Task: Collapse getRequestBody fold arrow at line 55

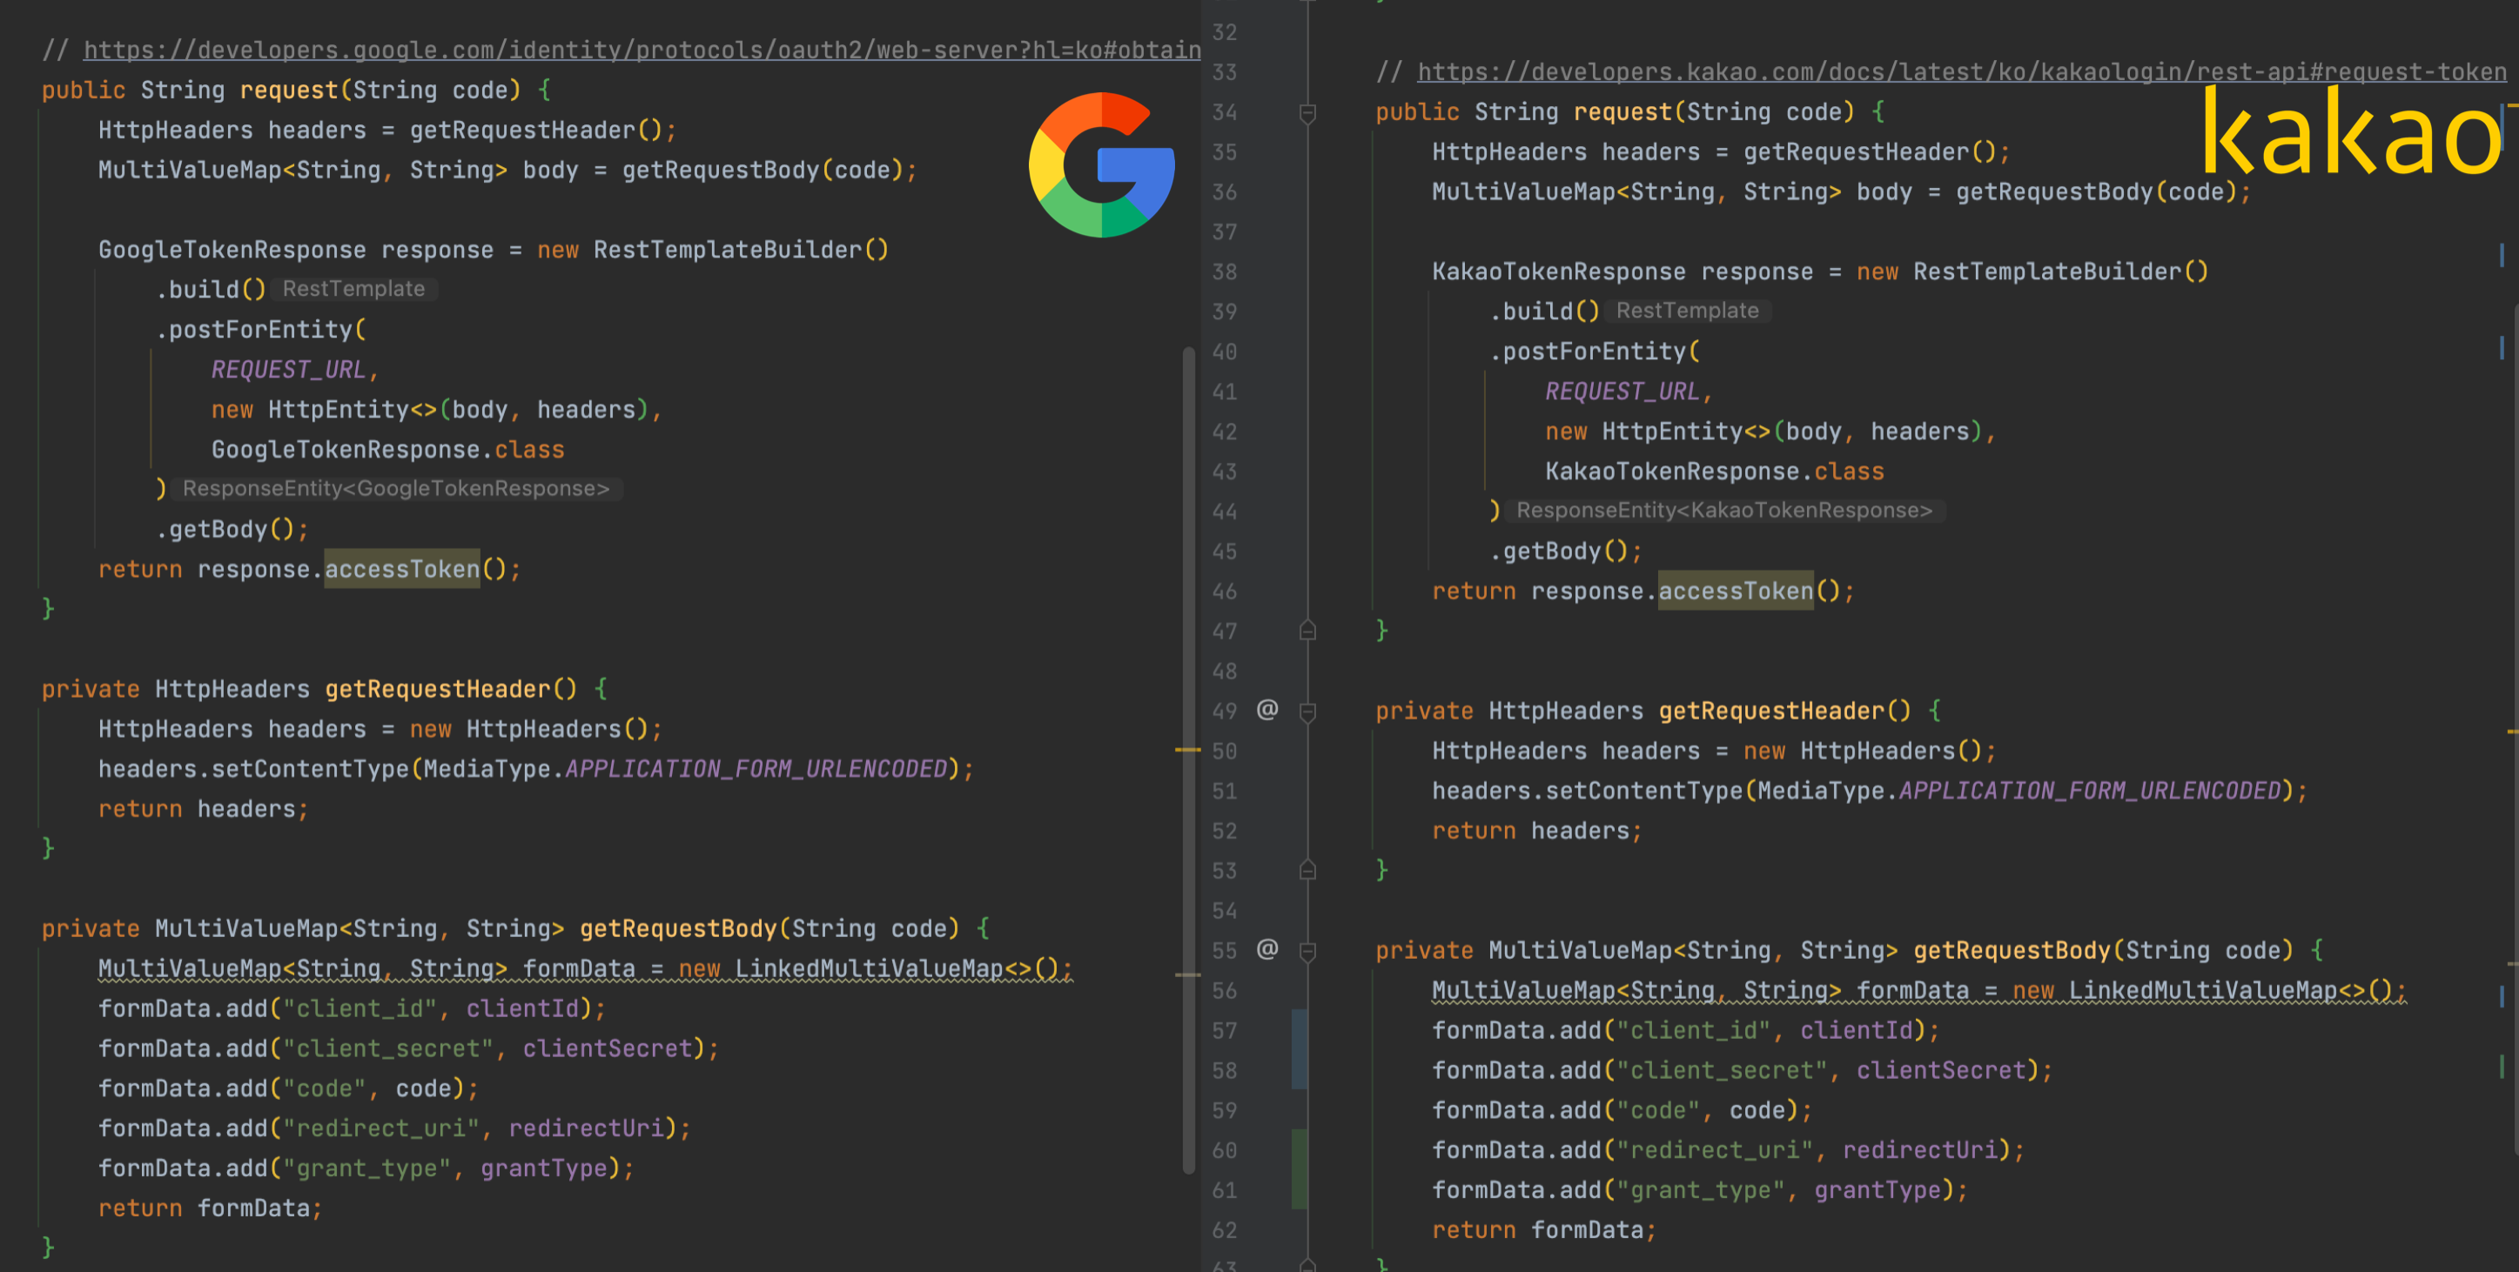Action: 1307,951
